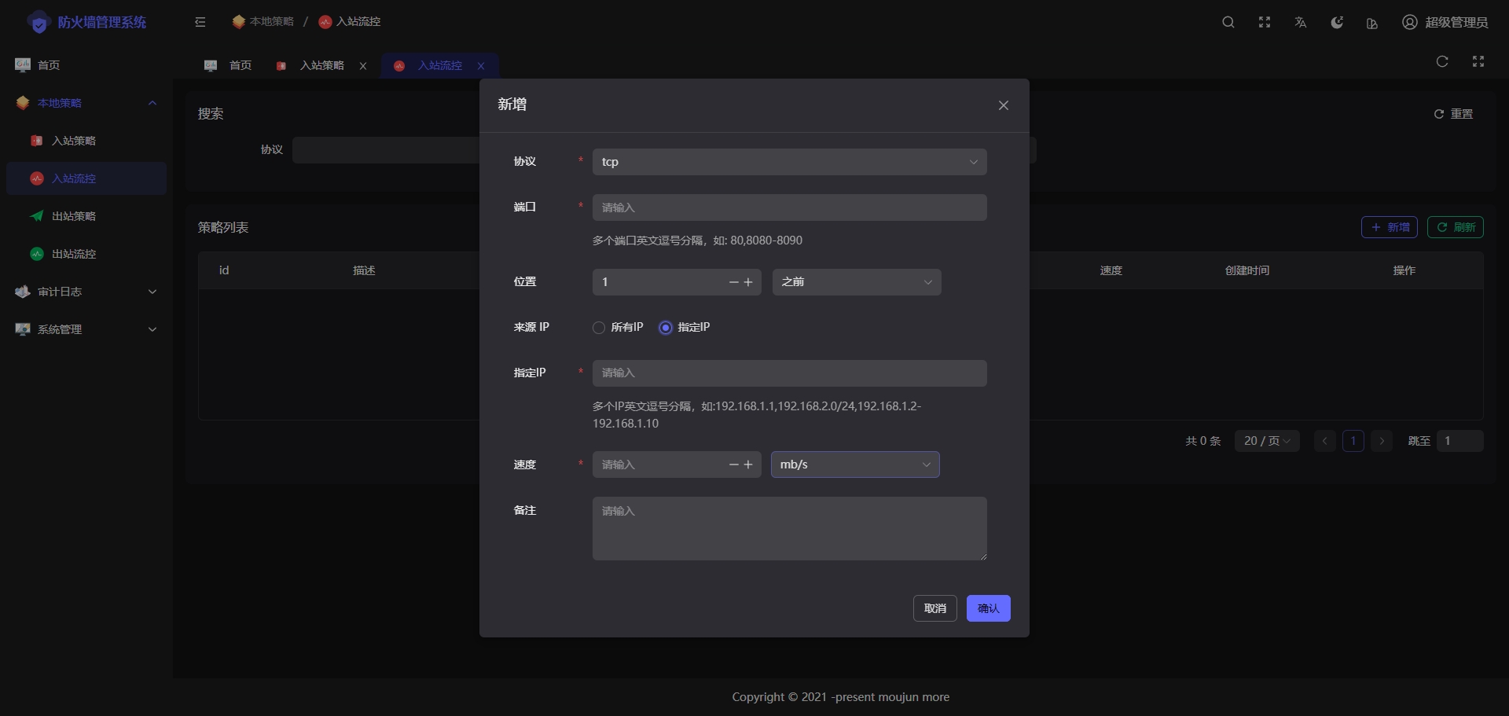Open the super admin user avatar icon
The width and height of the screenshot is (1509, 716).
[1410, 22]
